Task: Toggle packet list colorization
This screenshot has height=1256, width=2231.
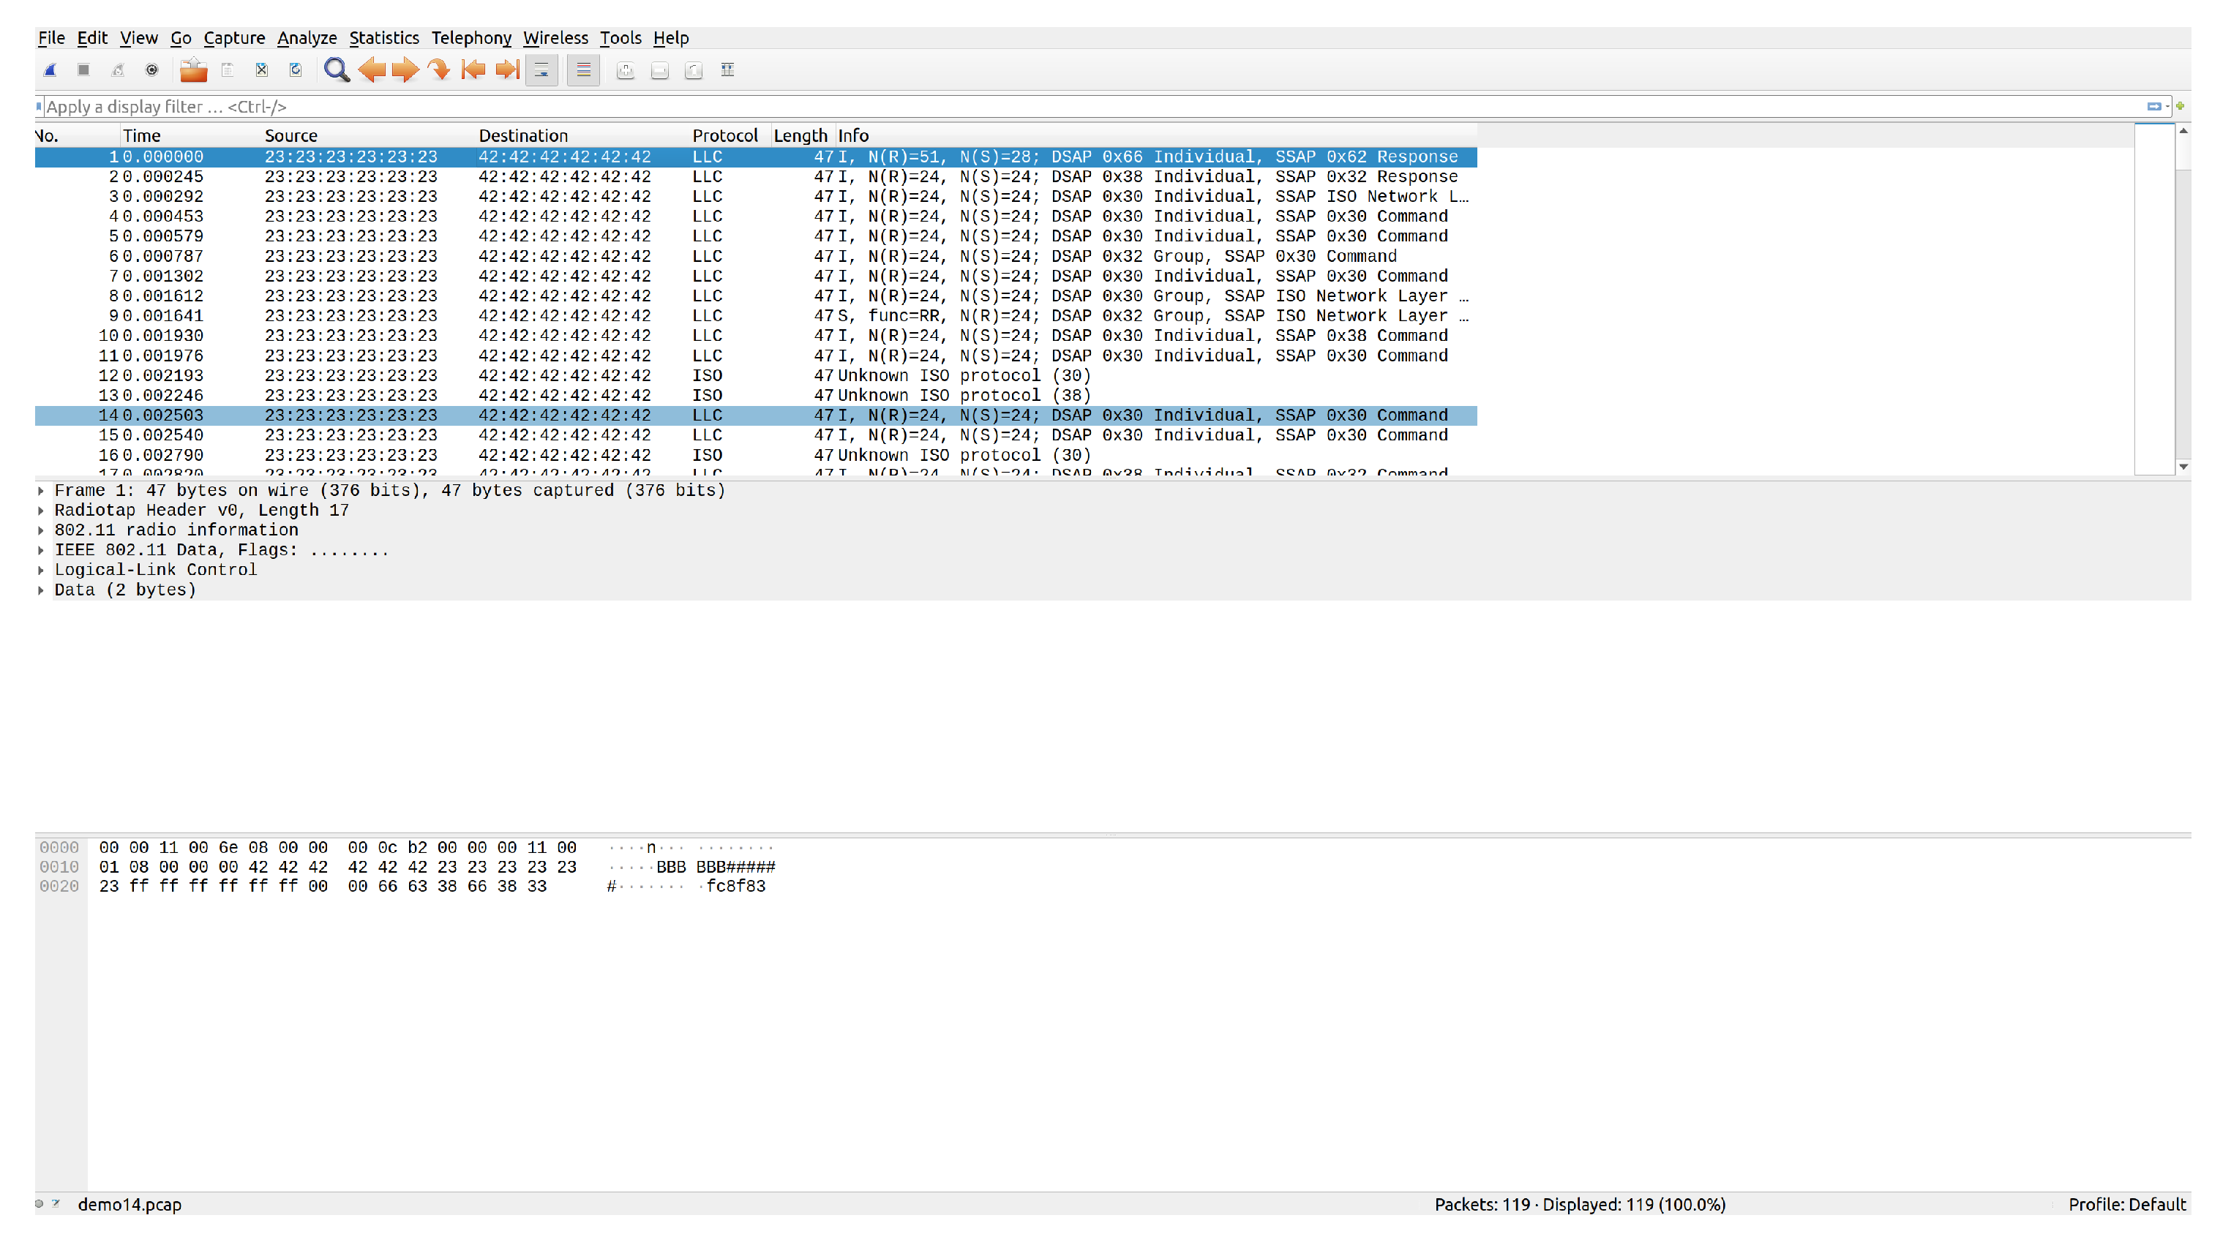Action: point(584,70)
